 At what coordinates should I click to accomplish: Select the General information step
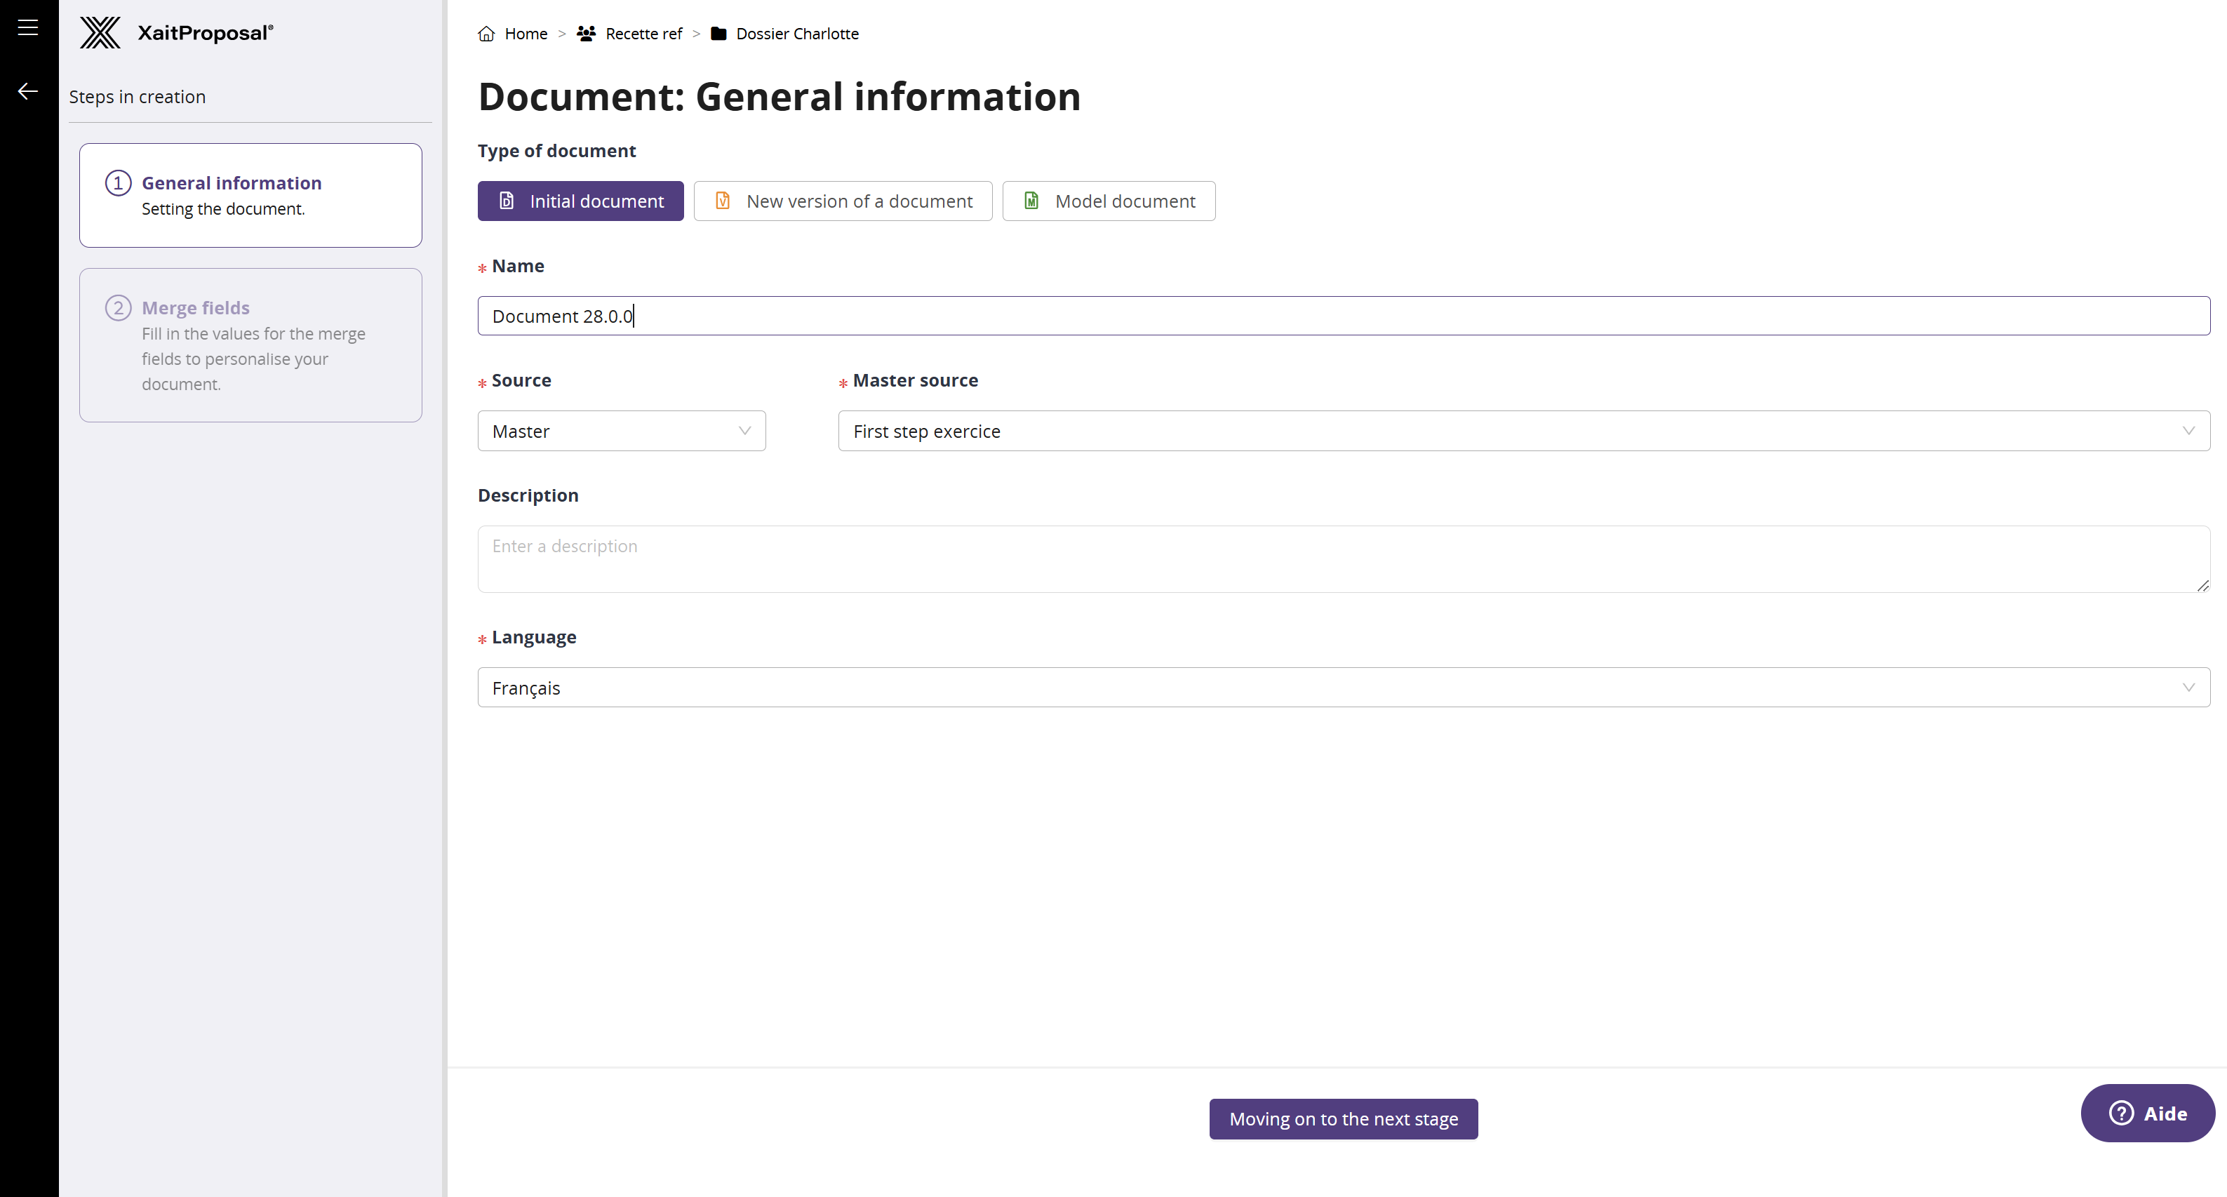(250, 194)
